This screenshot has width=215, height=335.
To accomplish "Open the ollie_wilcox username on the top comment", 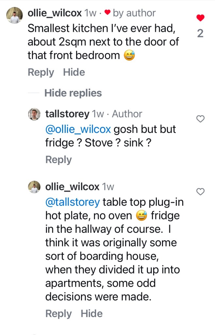I will pyautogui.click(x=55, y=13).
